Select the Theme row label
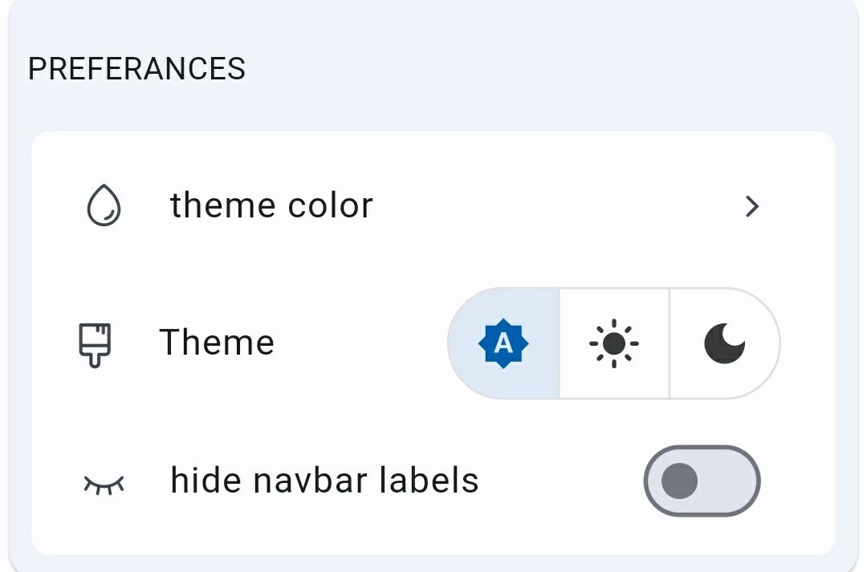Screen dimensions: 867x572 coord(217,342)
